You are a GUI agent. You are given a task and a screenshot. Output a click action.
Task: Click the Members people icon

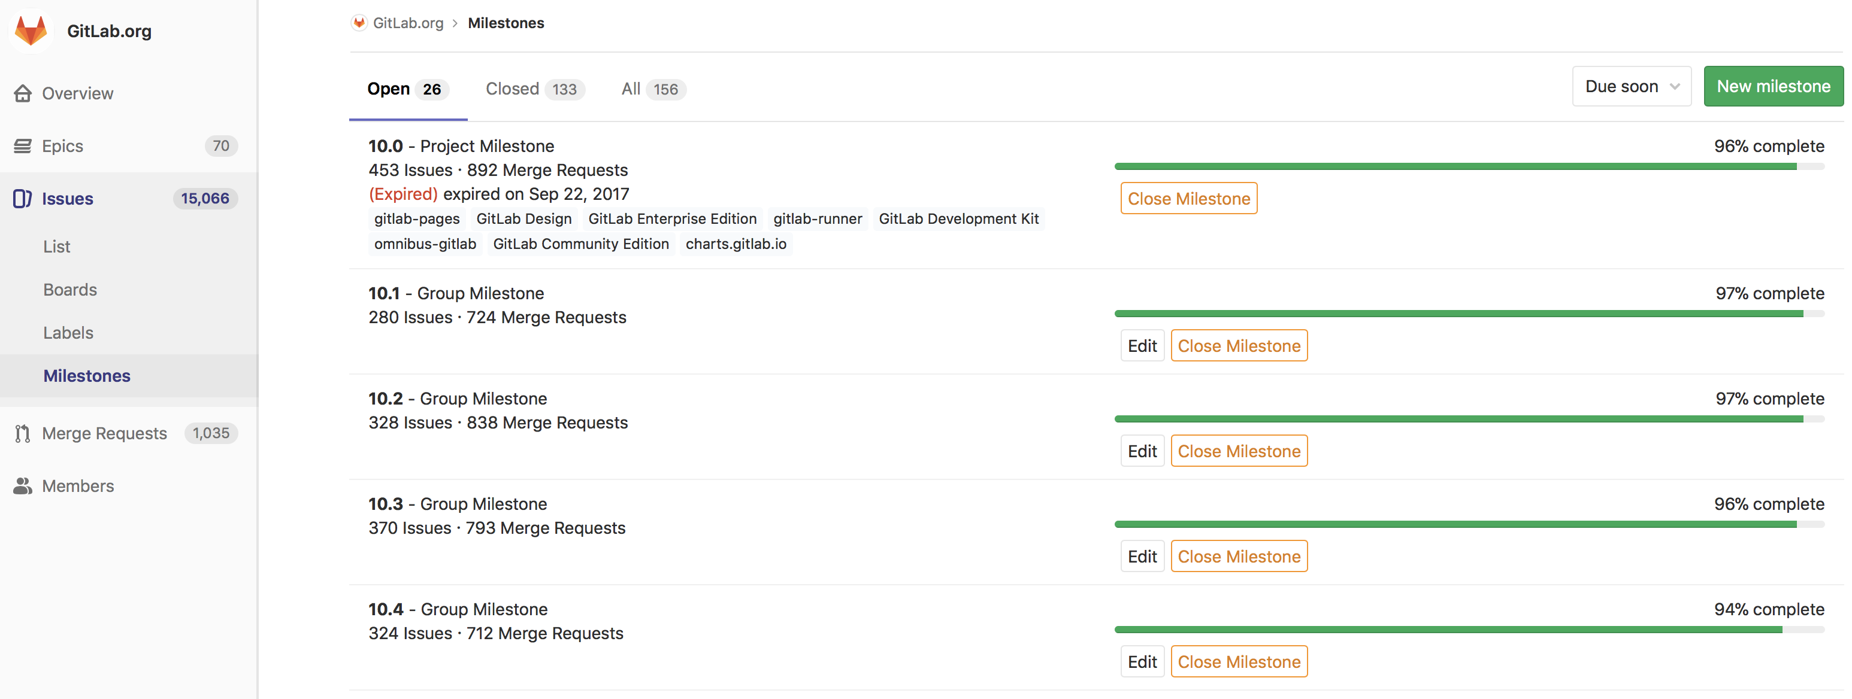coord(23,485)
